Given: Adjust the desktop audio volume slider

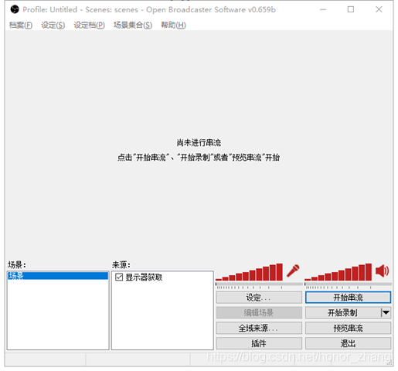Looking at the screenshot, I should pyautogui.click(x=348, y=285).
